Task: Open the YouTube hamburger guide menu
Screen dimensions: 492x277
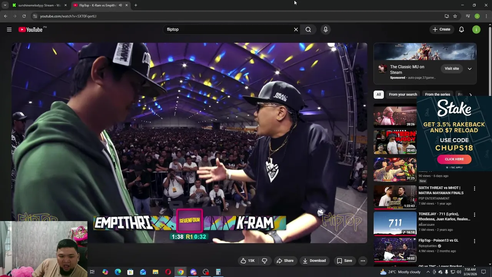Action: pyautogui.click(x=9, y=30)
